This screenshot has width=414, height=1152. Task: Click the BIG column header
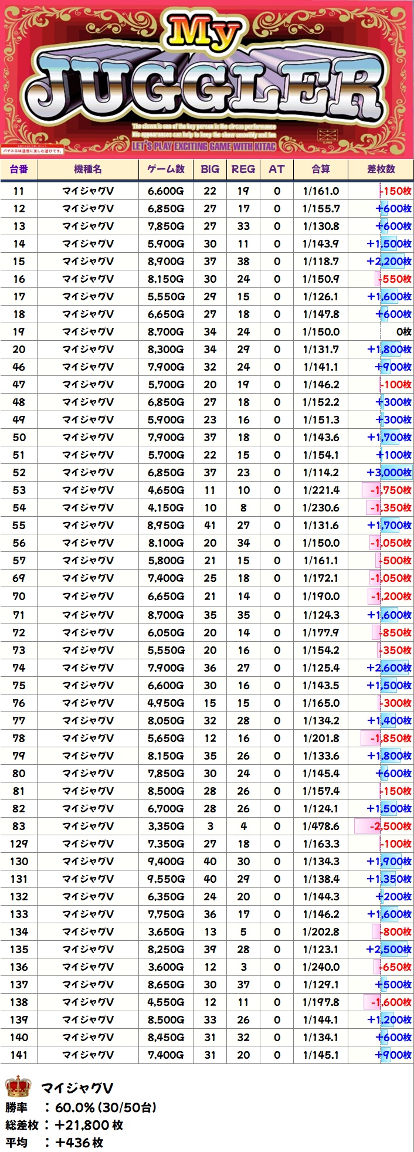(x=210, y=169)
